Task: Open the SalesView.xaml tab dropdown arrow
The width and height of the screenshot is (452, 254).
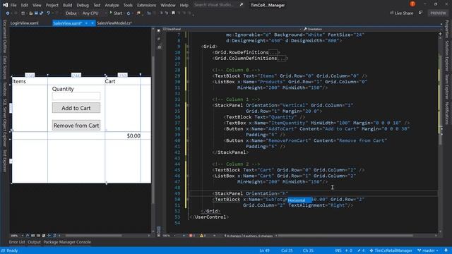Action: coord(86,23)
